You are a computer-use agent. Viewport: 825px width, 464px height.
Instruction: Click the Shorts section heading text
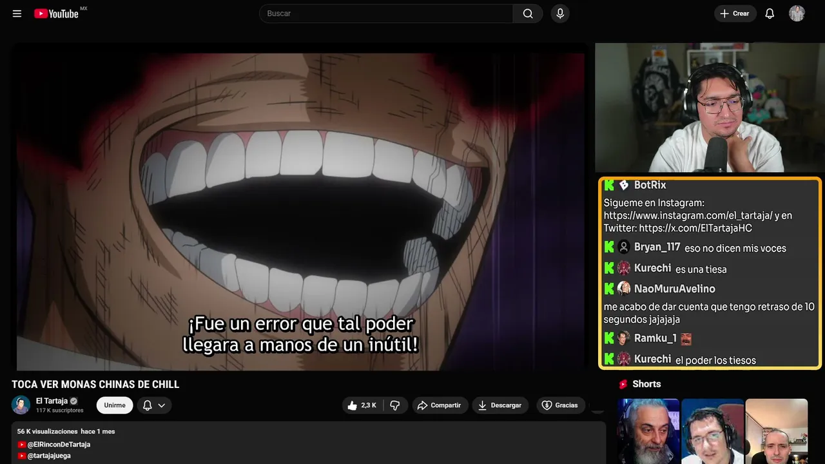pyautogui.click(x=646, y=384)
